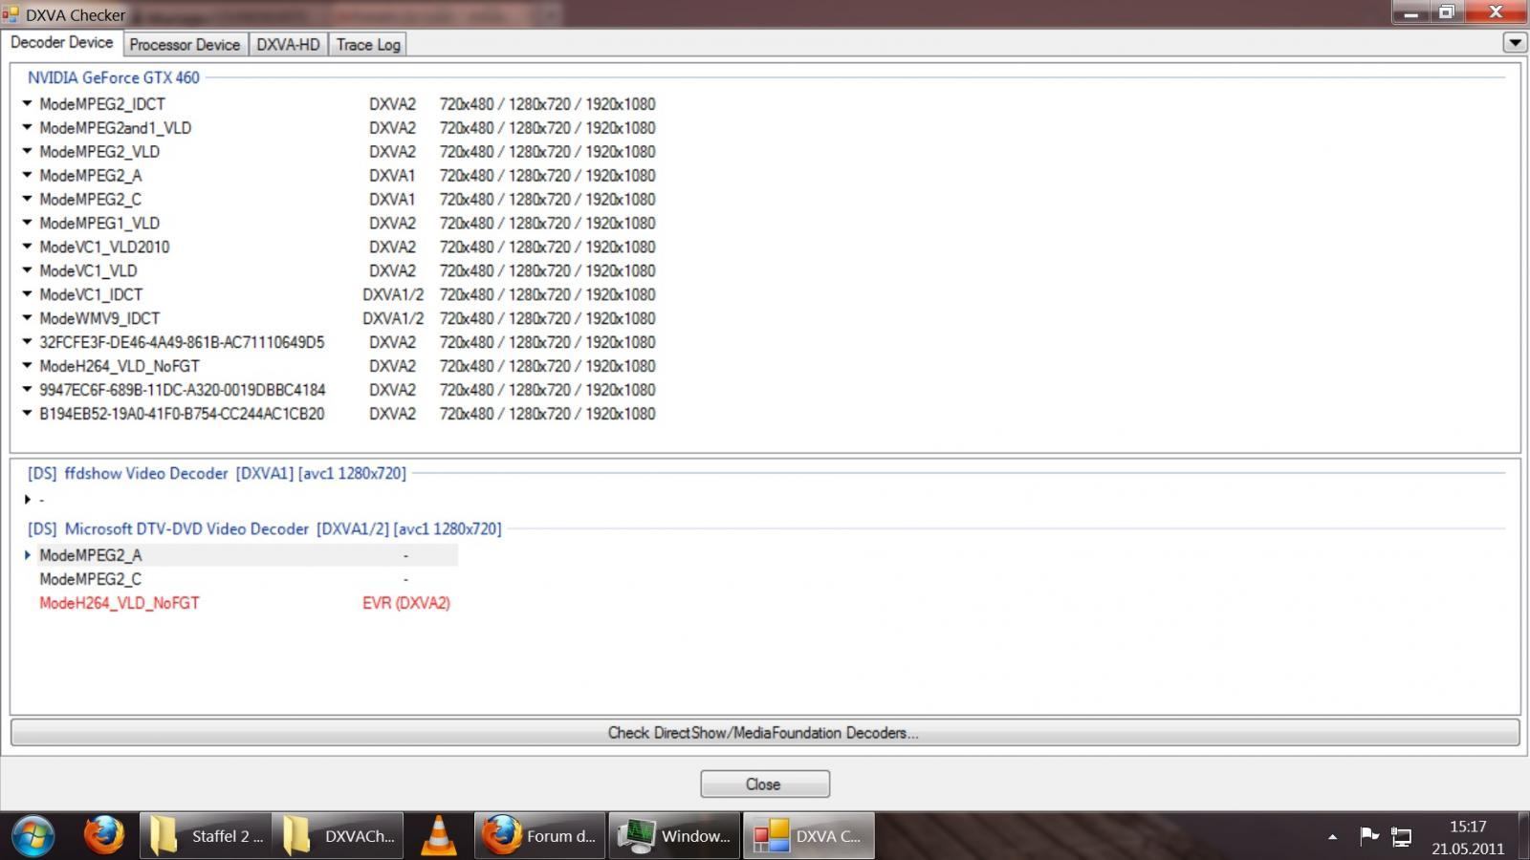Expand the ModeMPEG2_A row under NVIDIA
The width and height of the screenshot is (1530, 860).
27,175
